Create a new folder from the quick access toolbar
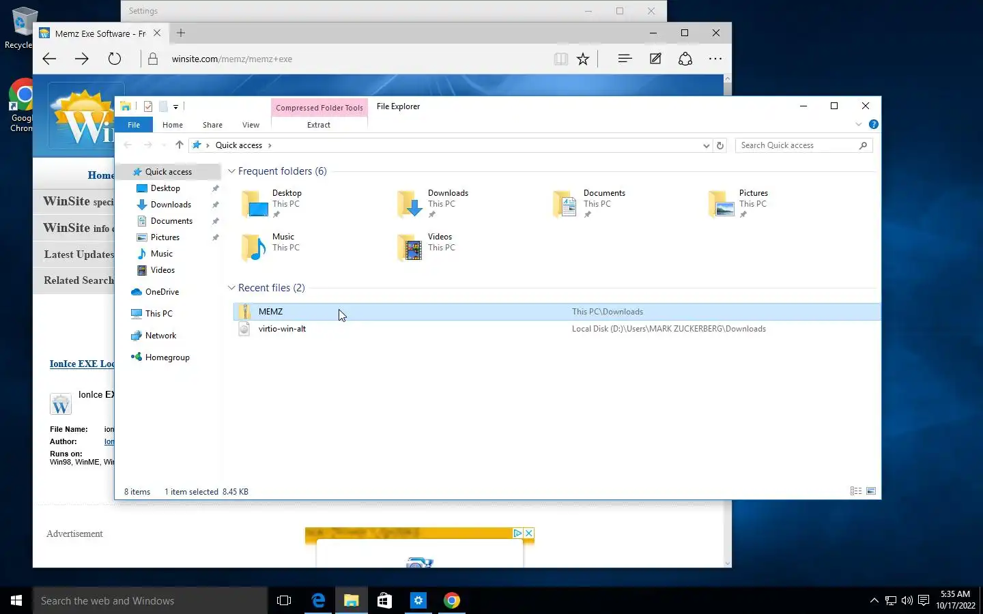The image size is (983, 614). coord(163,106)
